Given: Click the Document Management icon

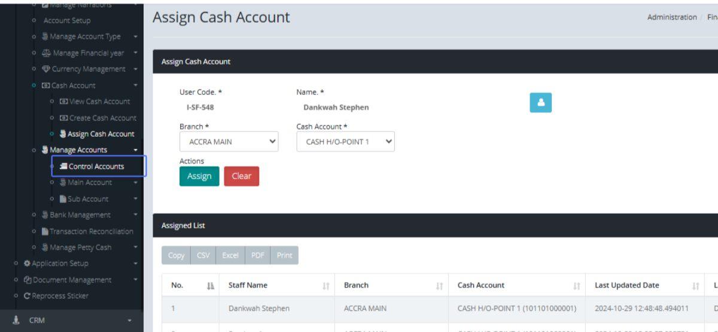Looking at the screenshot, I should pos(27,280).
